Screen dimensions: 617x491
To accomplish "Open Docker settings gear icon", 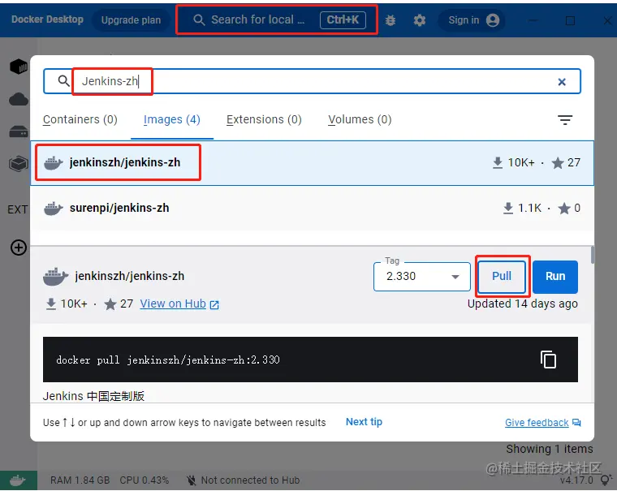I will [x=420, y=20].
